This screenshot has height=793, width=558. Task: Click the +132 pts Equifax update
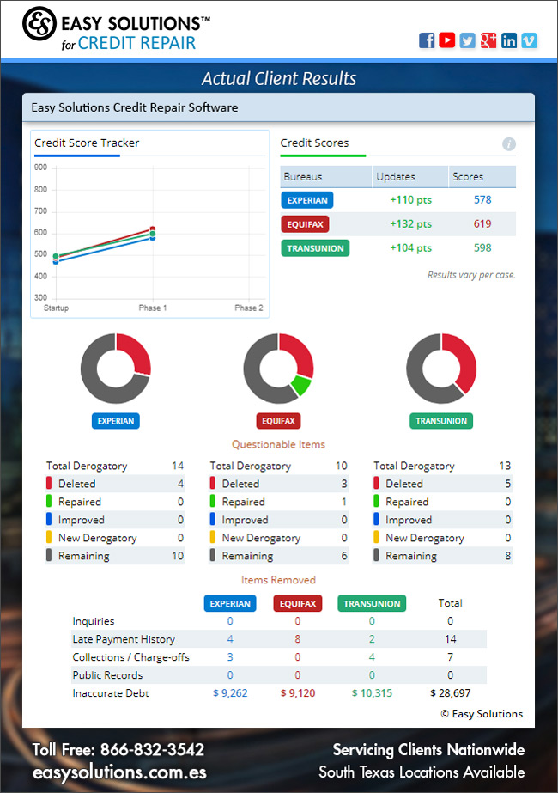[411, 224]
